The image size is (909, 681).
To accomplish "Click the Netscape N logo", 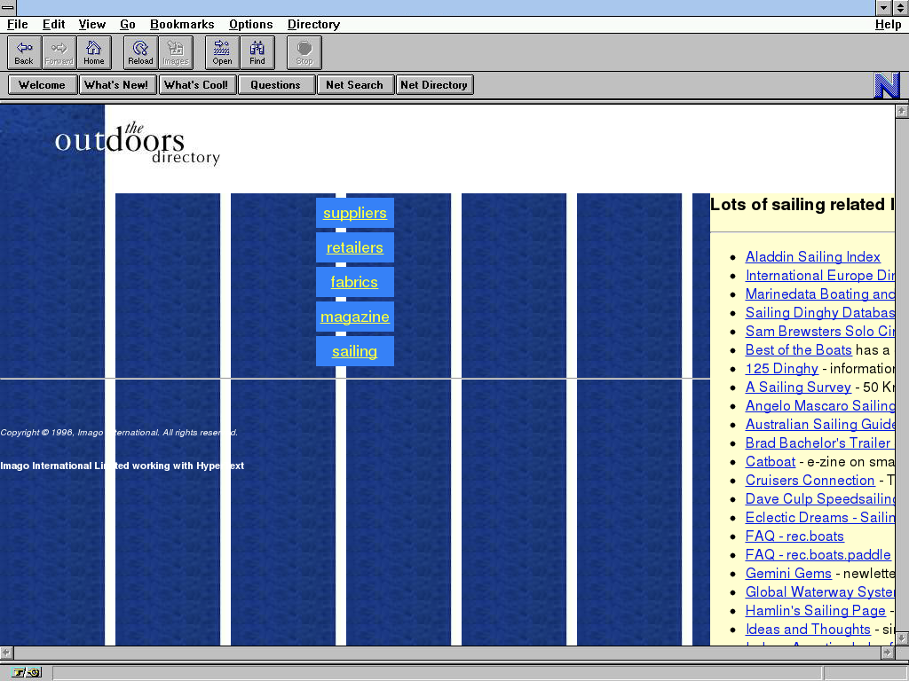I will tap(886, 85).
